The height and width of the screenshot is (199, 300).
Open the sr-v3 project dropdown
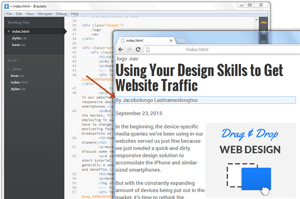(13, 60)
